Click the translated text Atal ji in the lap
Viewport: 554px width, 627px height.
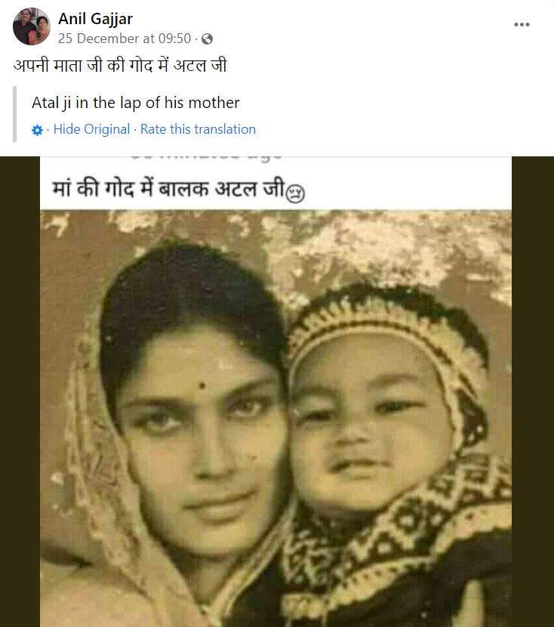[135, 103]
